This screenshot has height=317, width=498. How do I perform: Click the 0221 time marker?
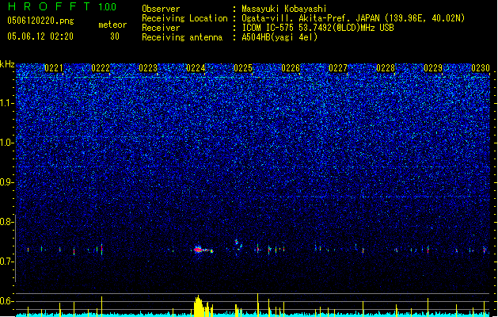53,68
